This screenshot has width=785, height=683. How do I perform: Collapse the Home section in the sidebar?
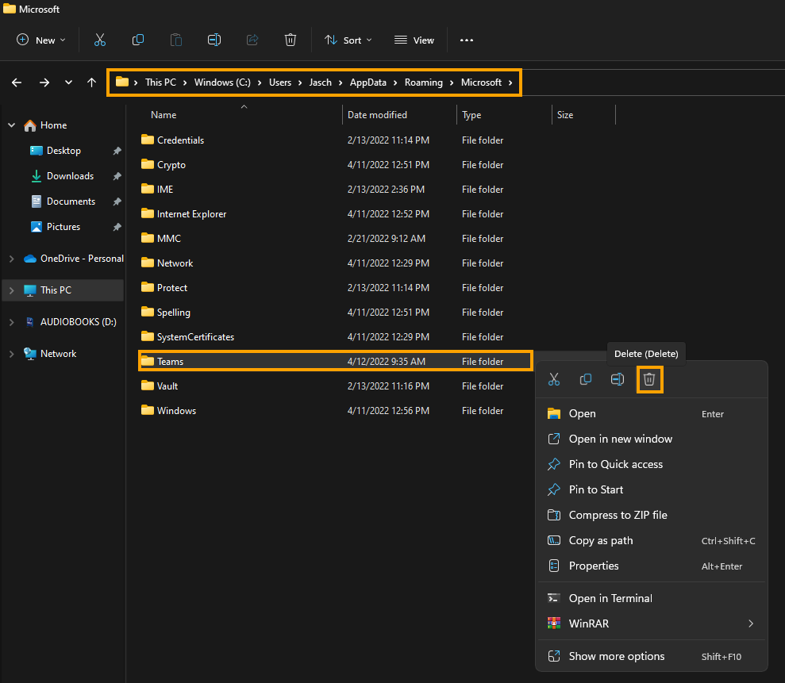click(12, 125)
